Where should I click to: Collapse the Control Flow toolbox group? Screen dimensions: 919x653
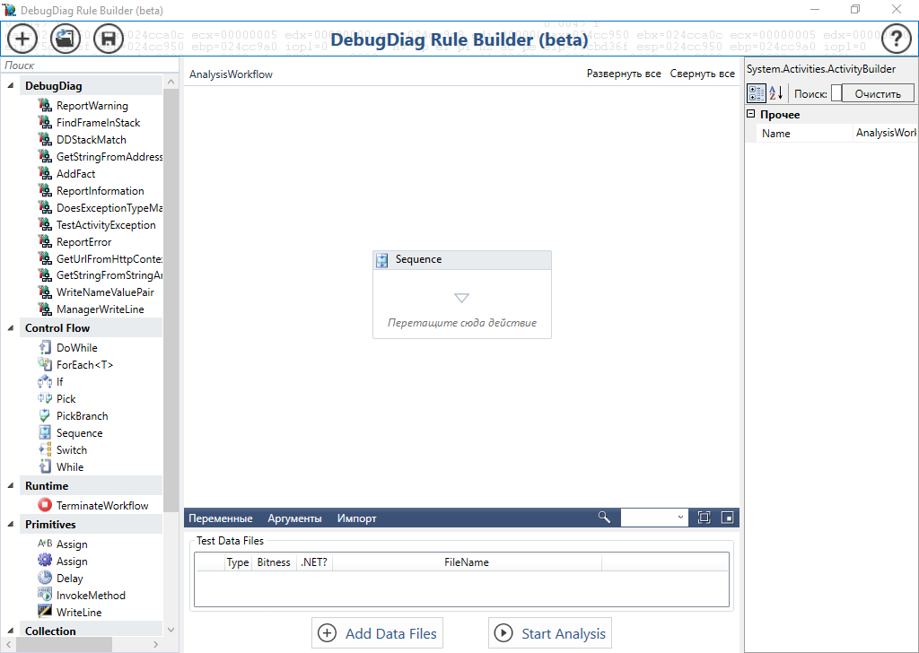(11, 328)
